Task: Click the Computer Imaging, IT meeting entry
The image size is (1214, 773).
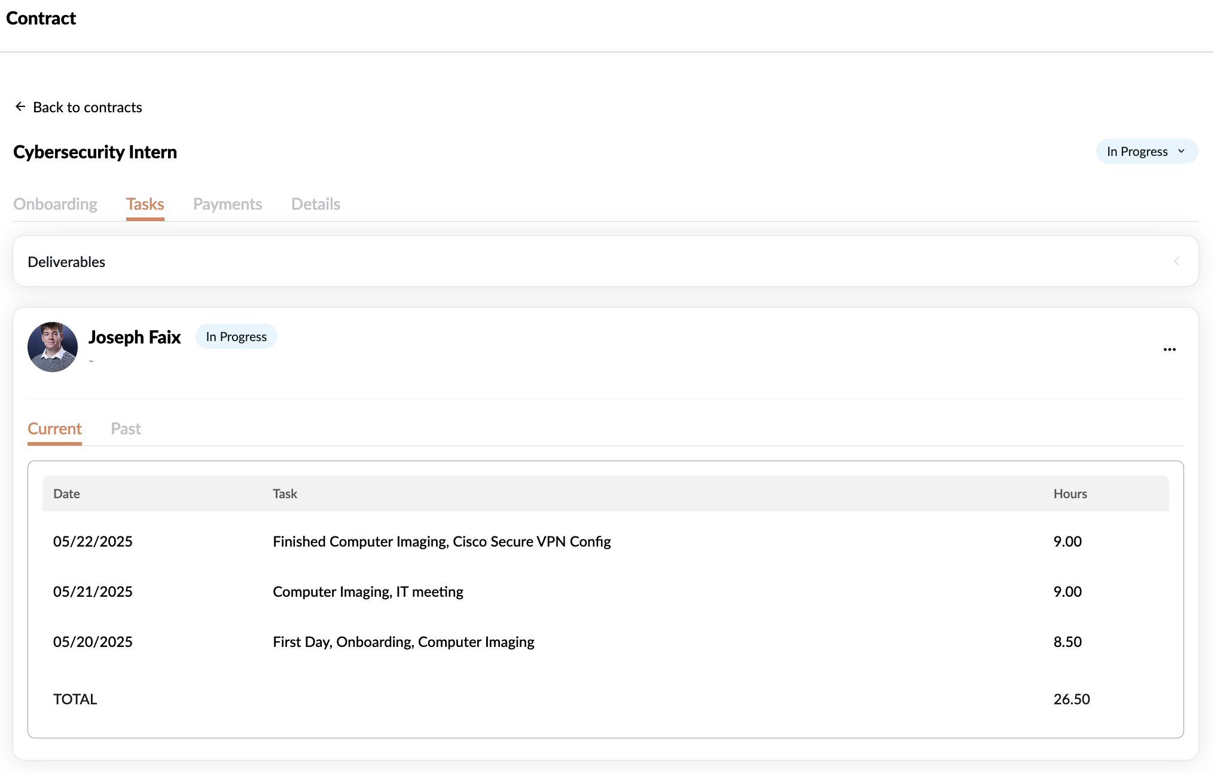Action: point(368,592)
